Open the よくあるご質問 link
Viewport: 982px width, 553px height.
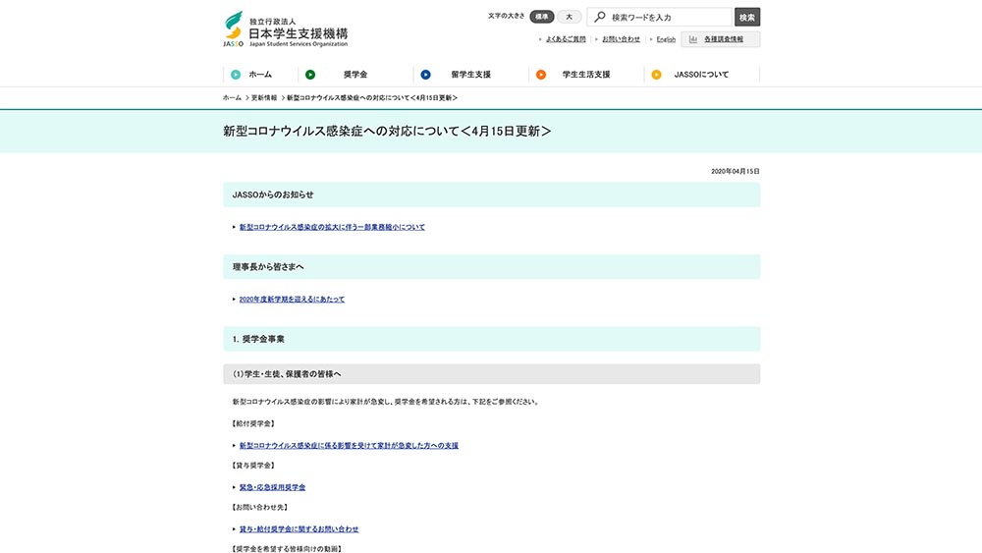coord(566,39)
